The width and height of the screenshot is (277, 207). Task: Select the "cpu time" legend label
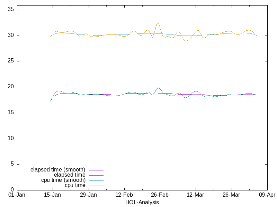point(75,185)
